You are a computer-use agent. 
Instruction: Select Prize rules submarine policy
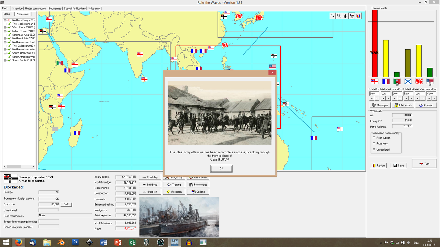pyautogui.click(x=374, y=143)
